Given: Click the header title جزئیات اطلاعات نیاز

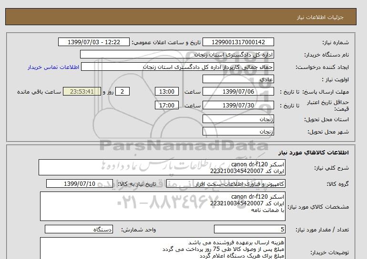Looking at the screenshot, I should tap(320, 17).
